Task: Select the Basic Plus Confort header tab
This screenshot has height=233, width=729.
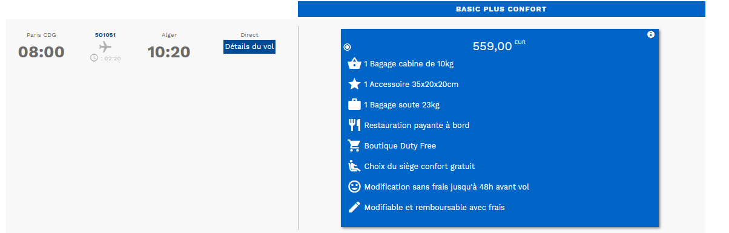Action: (x=501, y=9)
